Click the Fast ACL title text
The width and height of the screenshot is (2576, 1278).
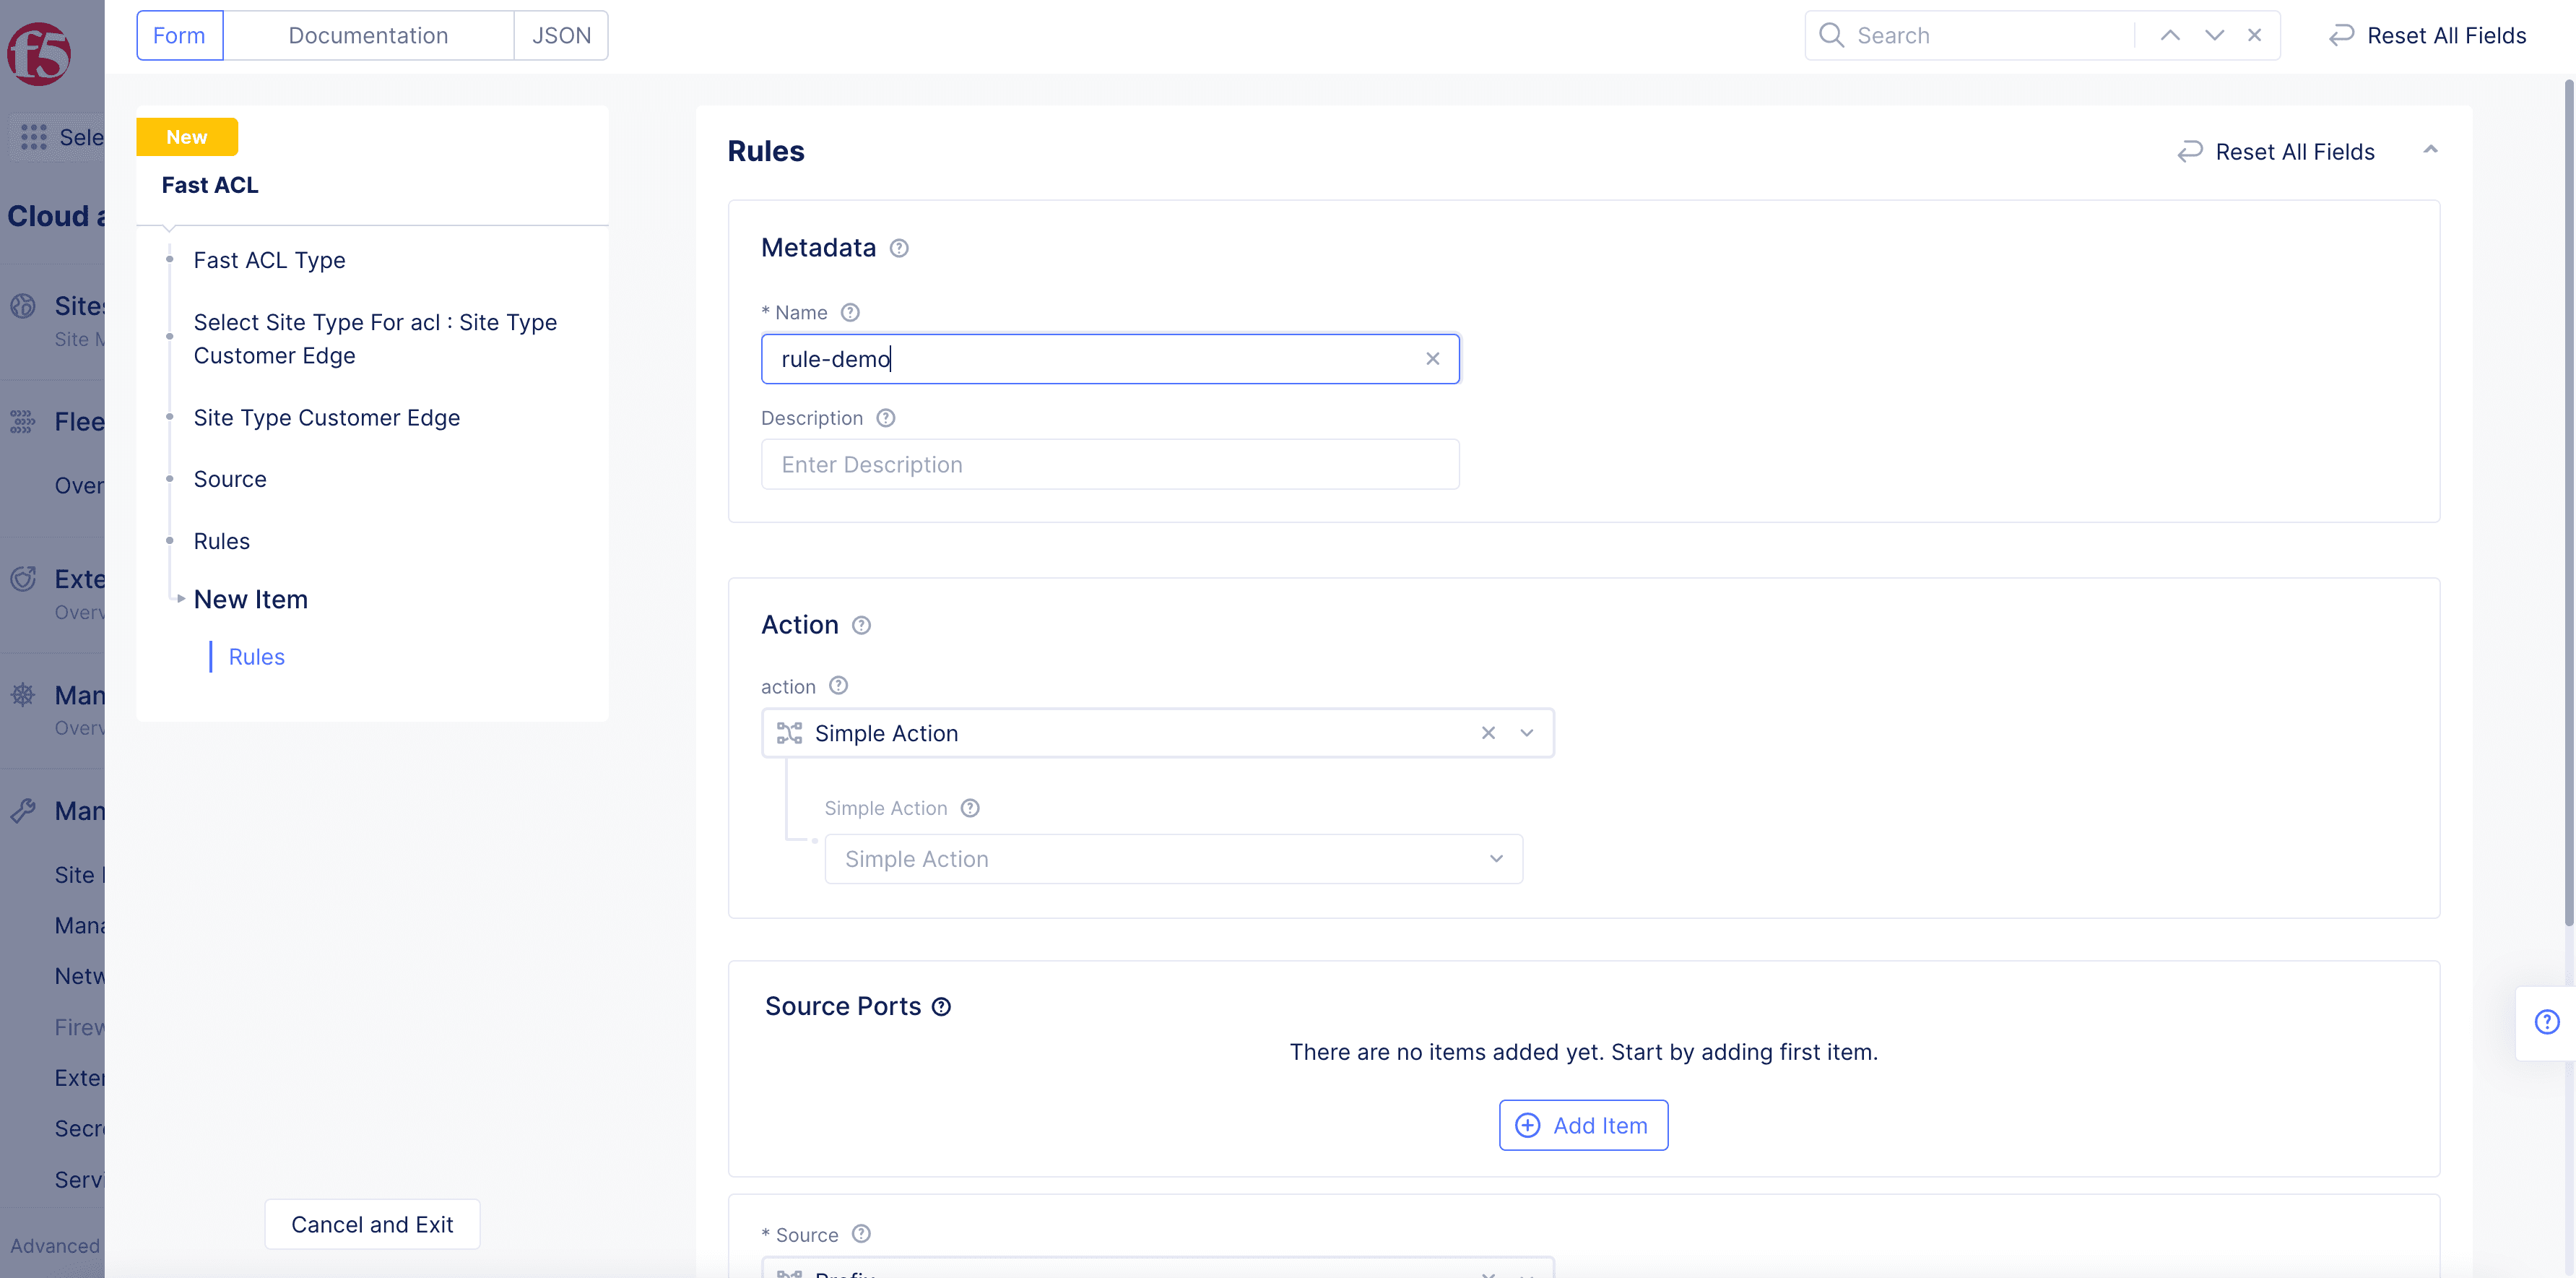pyautogui.click(x=210, y=185)
